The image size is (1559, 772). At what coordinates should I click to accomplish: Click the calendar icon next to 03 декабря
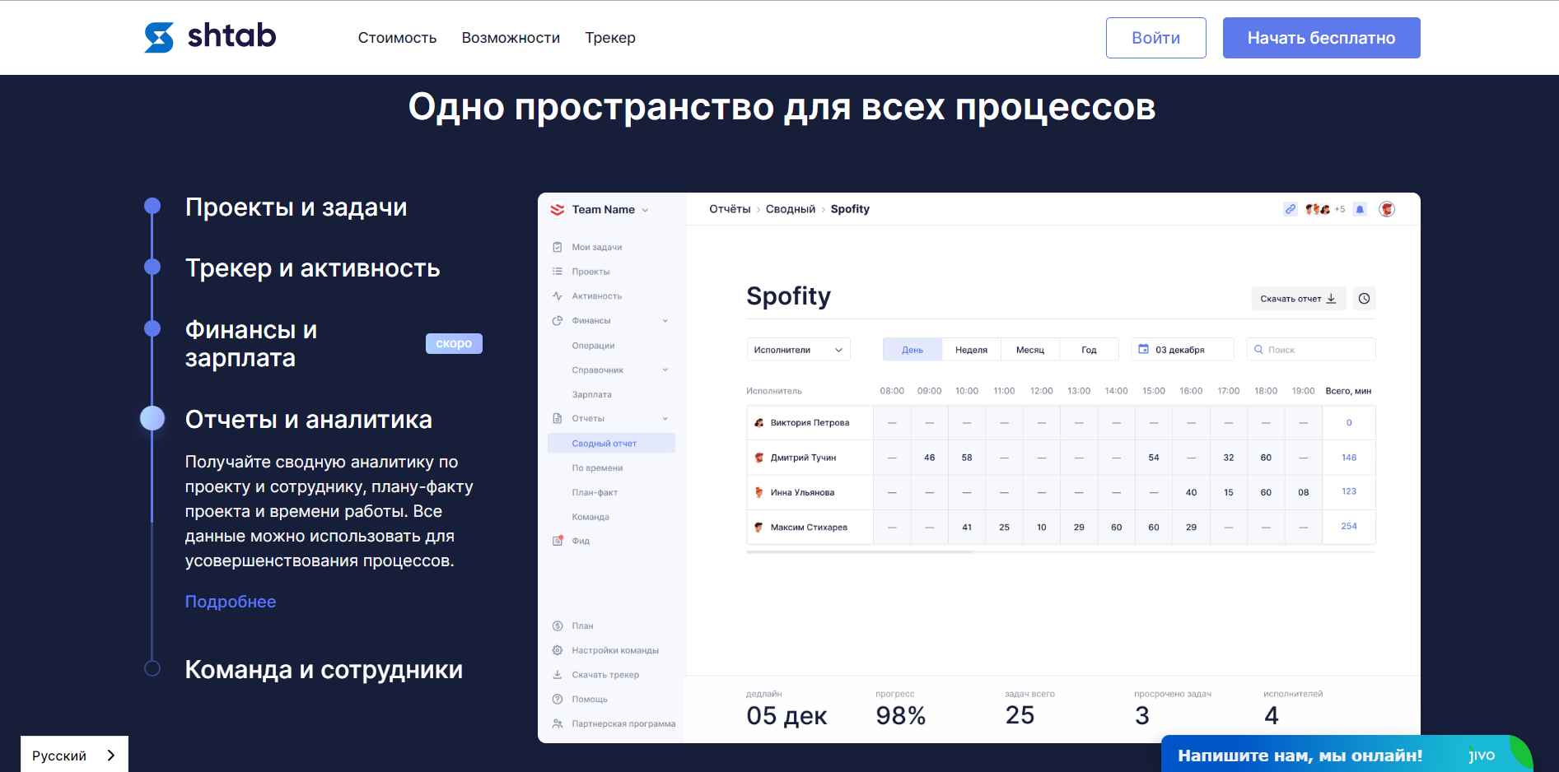1143,349
